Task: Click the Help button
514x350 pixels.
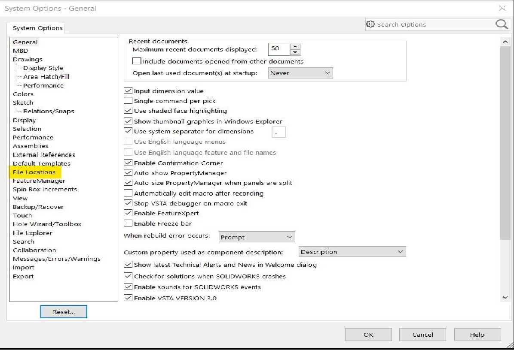Action: (x=477, y=335)
